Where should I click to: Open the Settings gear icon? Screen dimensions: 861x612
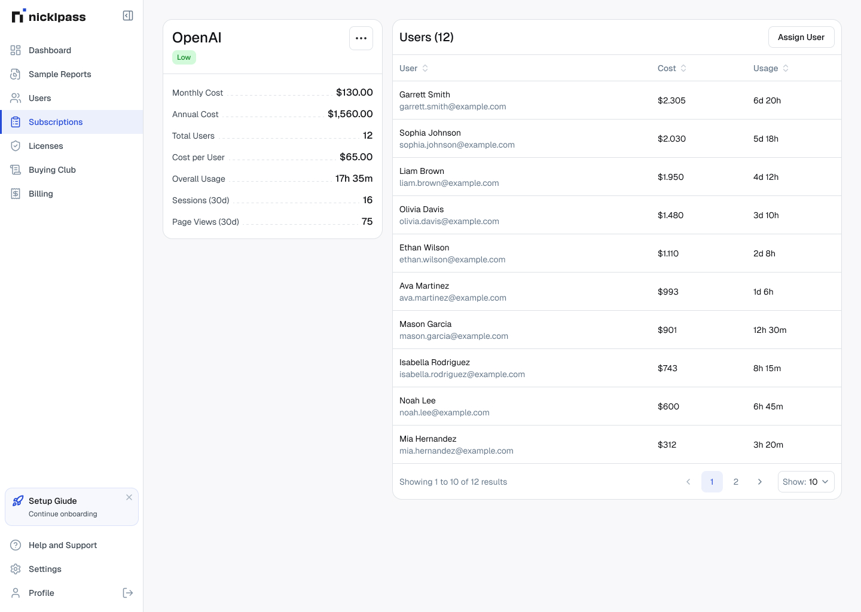pyautogui.click(x=16, y=569)
